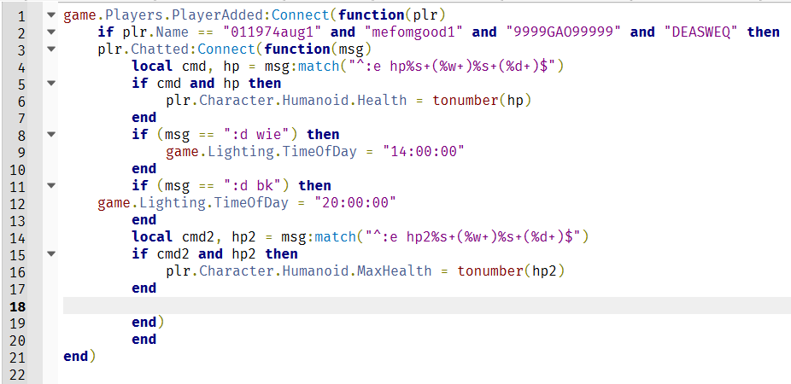This screenshot has height=384, width=791.
Task: Click the "mefomgood1" string
Action: 413,32
